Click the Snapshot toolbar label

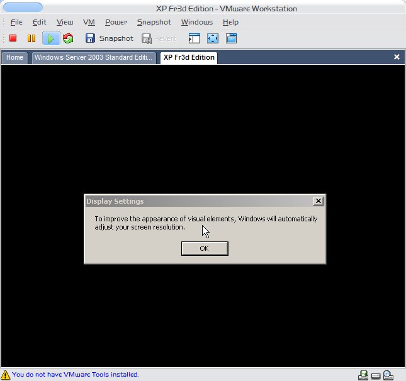[116, 38]
